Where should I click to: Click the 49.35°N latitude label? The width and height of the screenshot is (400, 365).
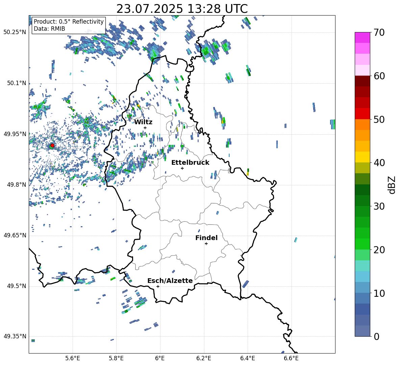(15, 336)
